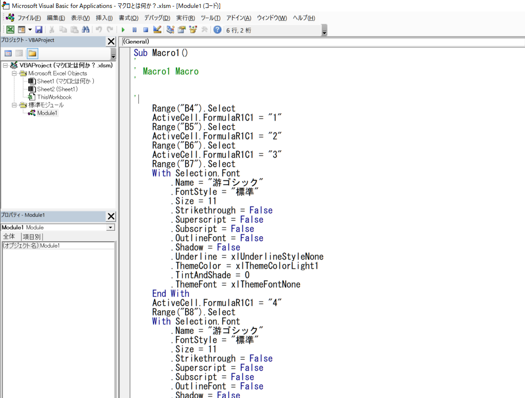The width and height of the screenshot is (525, 398).
Task: Click the Reset (stop) square icon
Action: [145, 30]
